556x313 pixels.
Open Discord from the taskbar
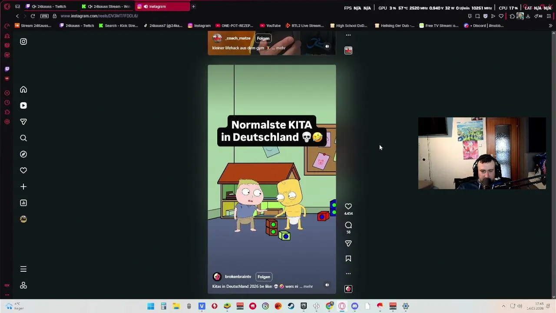click(355, 306)
